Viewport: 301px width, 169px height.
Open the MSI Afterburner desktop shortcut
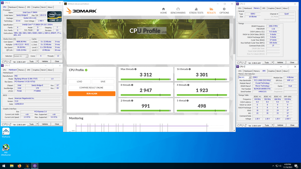[x=6, y=150]
